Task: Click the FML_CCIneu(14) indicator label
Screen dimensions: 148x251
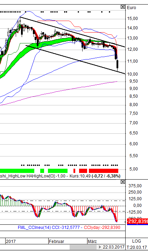Action: click(34, 228)
